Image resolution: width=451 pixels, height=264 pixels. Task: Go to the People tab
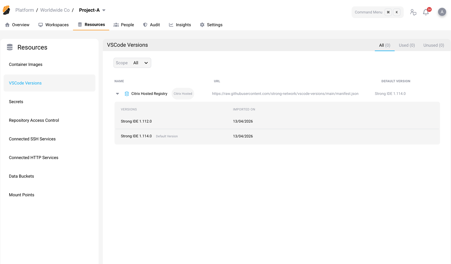tap(124, 25)
